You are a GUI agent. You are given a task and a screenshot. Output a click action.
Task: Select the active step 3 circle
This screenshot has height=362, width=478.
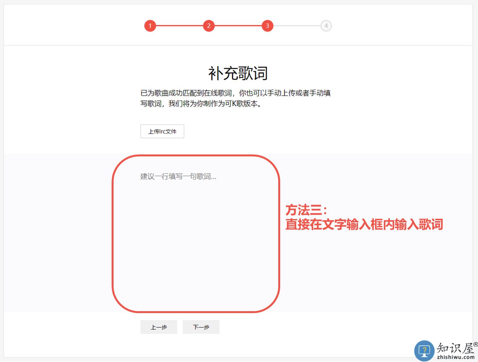point(267,26)
